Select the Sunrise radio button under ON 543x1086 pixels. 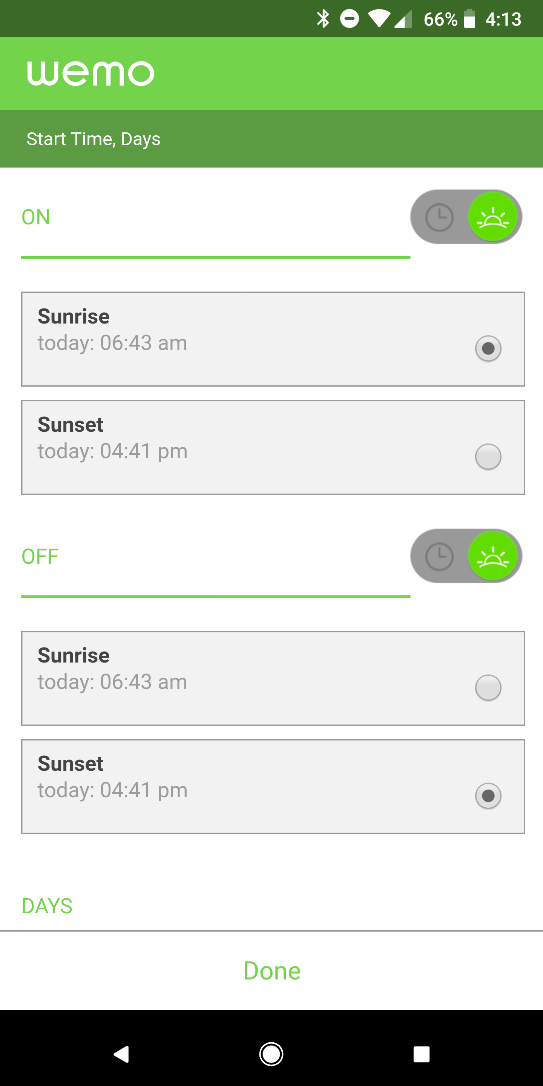click(488, 349)
